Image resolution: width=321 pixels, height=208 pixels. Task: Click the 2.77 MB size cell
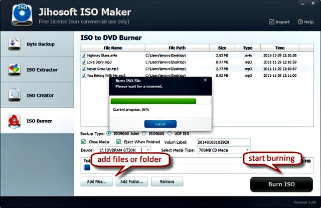(222, 69)
